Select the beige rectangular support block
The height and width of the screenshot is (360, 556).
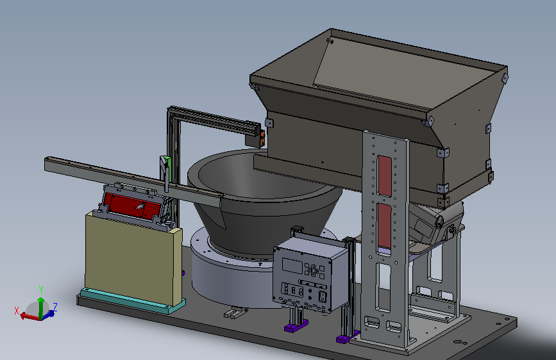coord(133,259)
